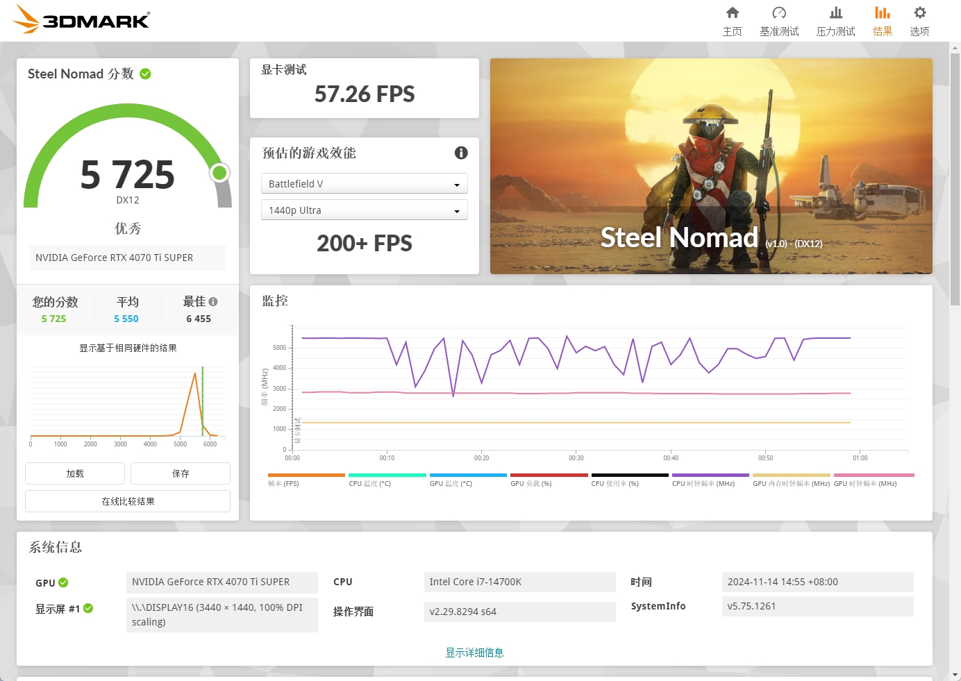Viewport: 961px width, 681px height.
Task: Open the 1440p Ultra resolution dropdown
Action: point(364,210)
